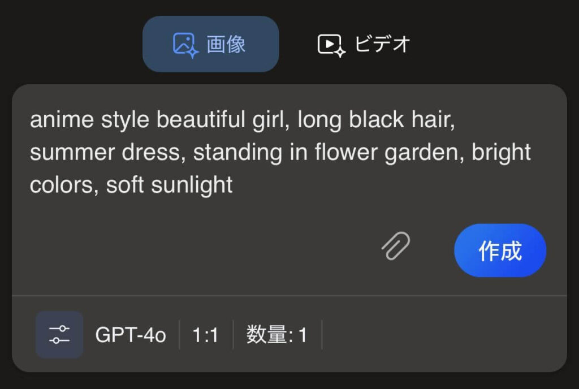Click the image sparkle icon in 画像 tab
The height and width of the screenshot is (389, 579).
tap(185, 45)
